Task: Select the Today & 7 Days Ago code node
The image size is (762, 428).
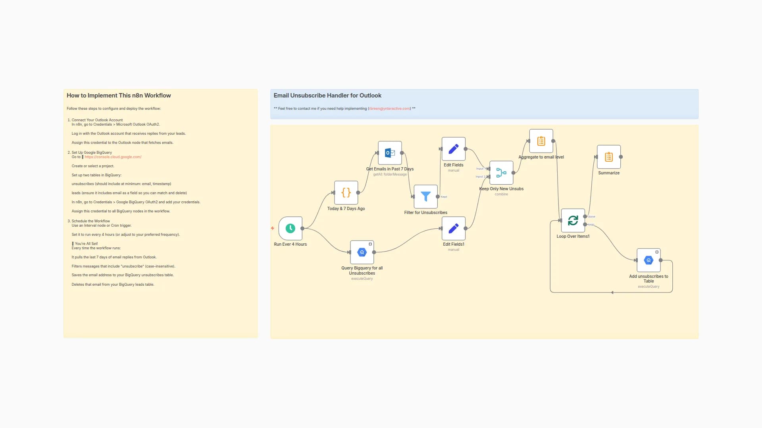Action: [346, 193]
